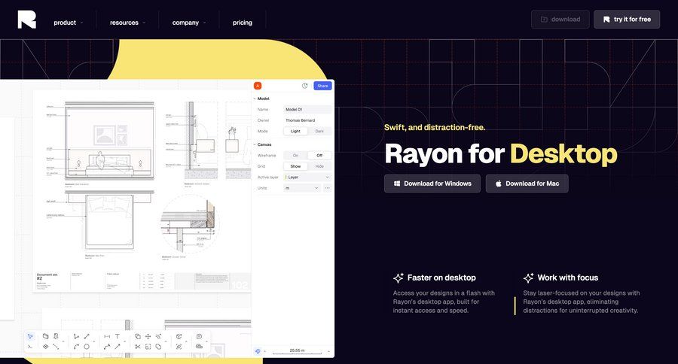Image resolution: width=678 pixels, height=364 pixels.
Task: Open the more units options ellipsis
Action: 328,188
